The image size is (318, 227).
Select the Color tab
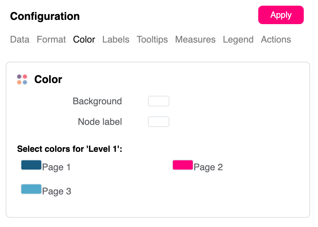point(84,39)
